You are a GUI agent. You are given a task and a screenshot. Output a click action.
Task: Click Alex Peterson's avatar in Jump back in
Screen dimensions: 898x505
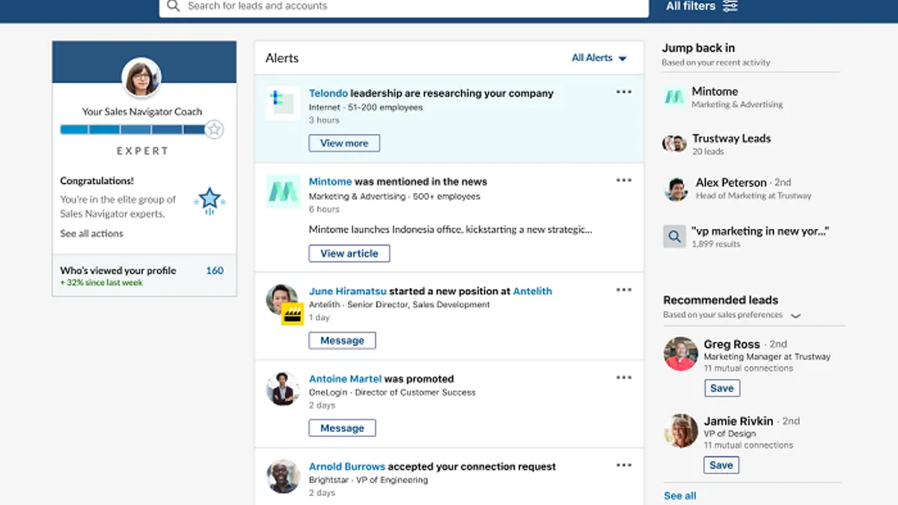tap(676, 189)
